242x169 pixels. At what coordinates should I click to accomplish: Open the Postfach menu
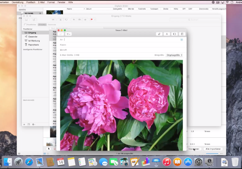tap(31, 2)
